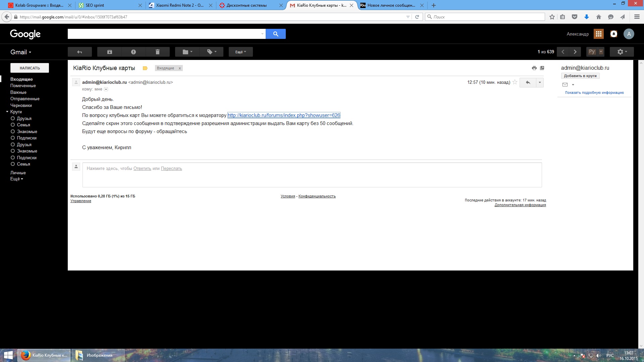Open the Move to folder dropdown
This screenshot has height=362, width=644.
pos(187,52)
